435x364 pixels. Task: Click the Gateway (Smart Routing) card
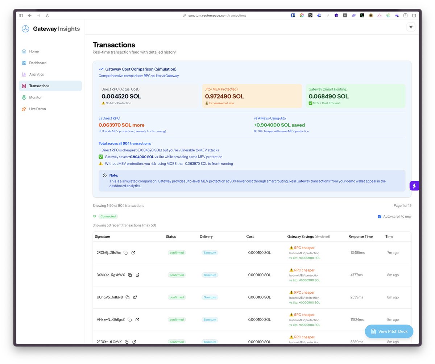click(x=356, y=96)
